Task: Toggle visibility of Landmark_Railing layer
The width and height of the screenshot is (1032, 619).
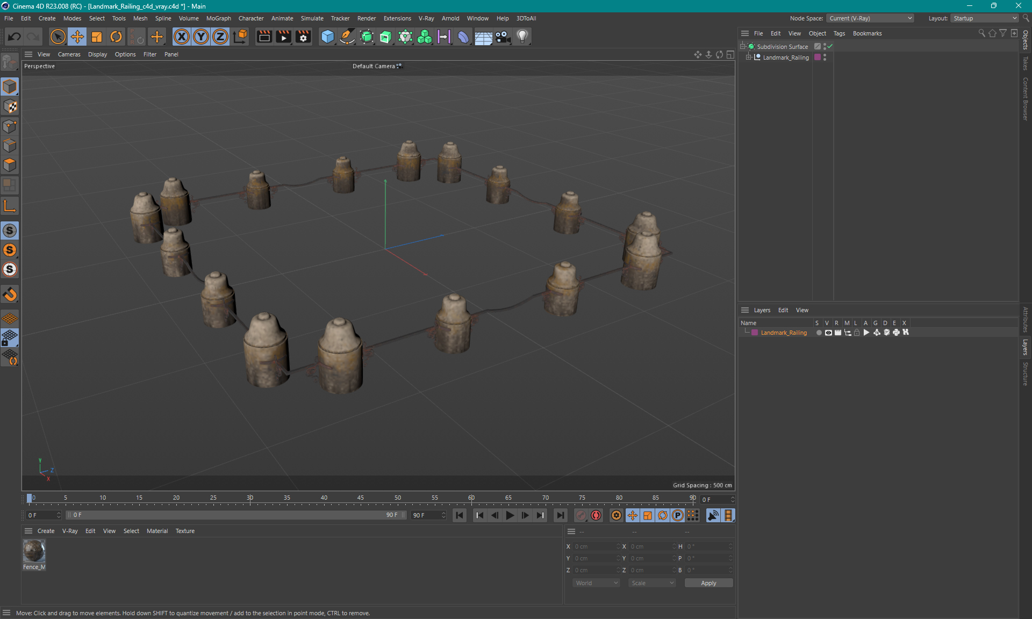Action: [x=826, y=333]
